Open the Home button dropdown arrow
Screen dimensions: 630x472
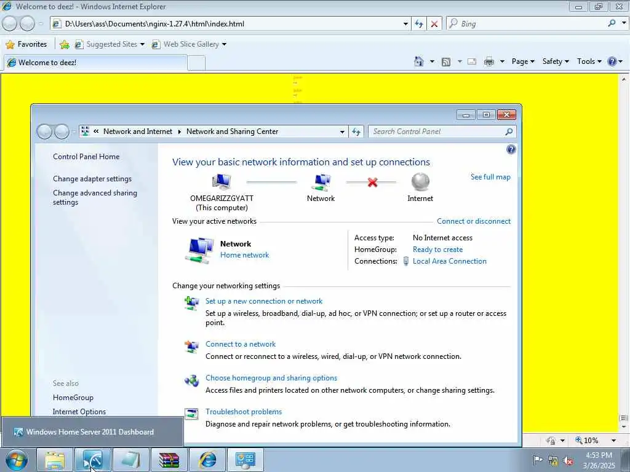click(432, 61)
